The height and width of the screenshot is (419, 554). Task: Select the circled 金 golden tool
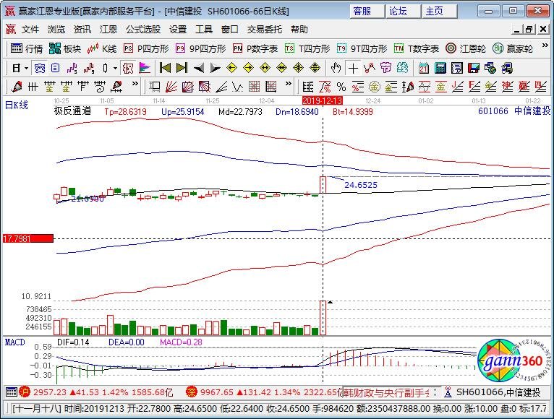click(374, 86)
